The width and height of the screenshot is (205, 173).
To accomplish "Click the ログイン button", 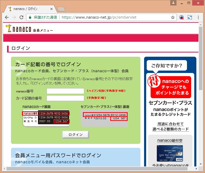I will [76, 134].
